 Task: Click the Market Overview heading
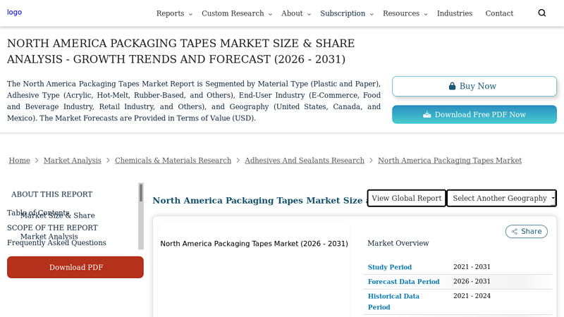pyautogui.click(x=398, y=243)
